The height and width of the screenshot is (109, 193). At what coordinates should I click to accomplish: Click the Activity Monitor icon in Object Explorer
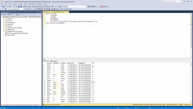(20, 15)
